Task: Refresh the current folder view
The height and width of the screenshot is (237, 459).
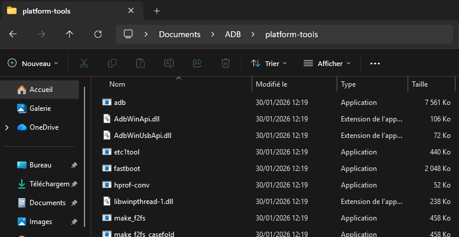Action: pyautogui.click(x=98, y=34)
